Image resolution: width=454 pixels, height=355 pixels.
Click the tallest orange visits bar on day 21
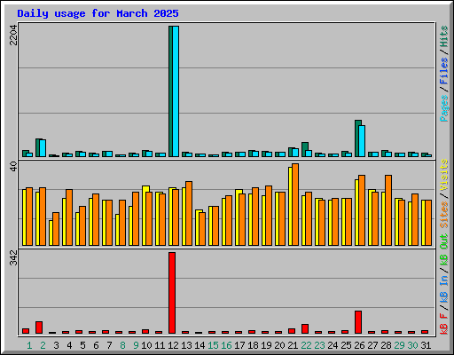(x=295, y=204)
